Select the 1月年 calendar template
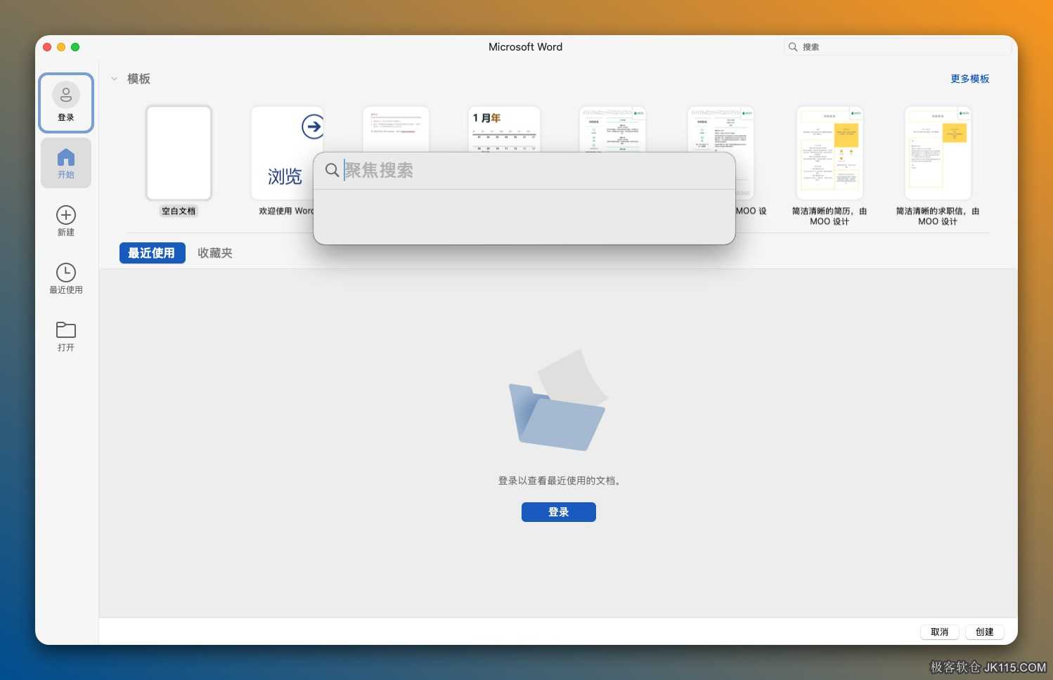 (504, 129)
